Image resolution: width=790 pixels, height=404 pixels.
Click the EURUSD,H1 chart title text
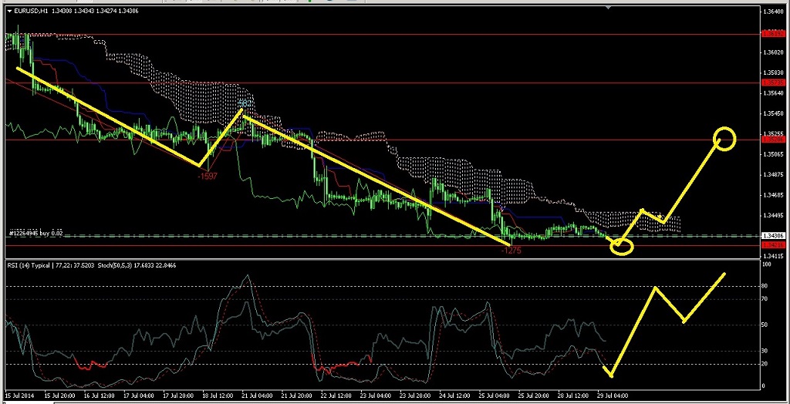pyautogui.click(x=33, y=10)
